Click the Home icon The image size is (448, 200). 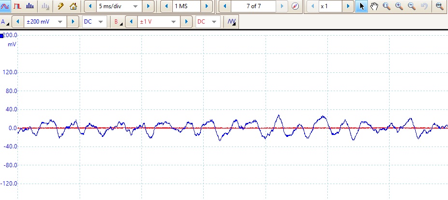73,6
